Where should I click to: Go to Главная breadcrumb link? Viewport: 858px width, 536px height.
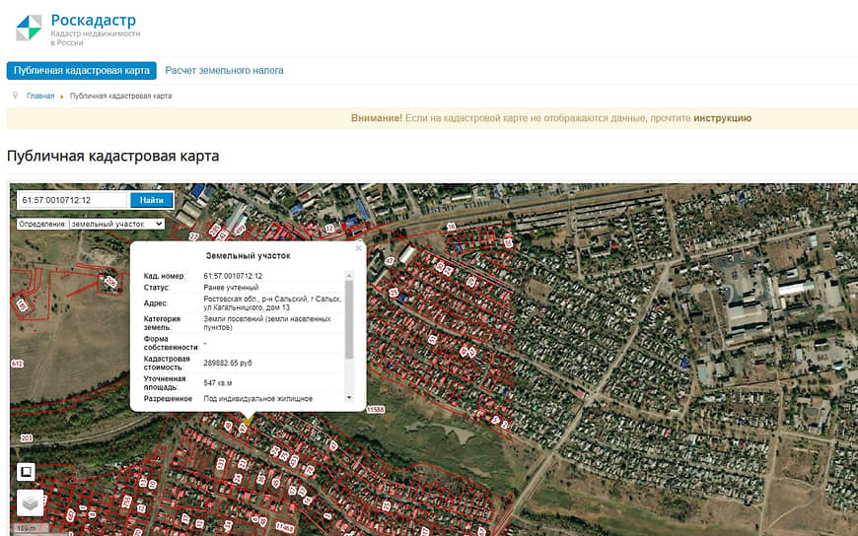click(40, 96)
